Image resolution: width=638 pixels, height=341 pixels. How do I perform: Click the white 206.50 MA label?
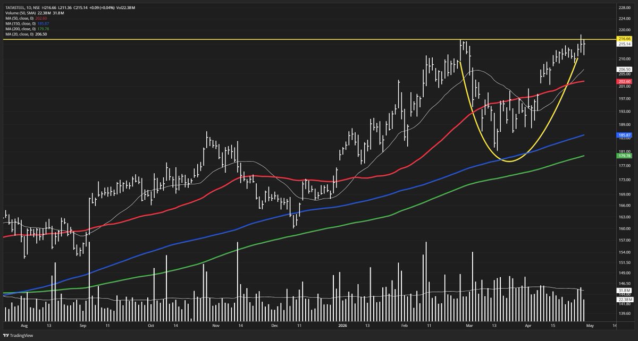[x=624, y=70]
